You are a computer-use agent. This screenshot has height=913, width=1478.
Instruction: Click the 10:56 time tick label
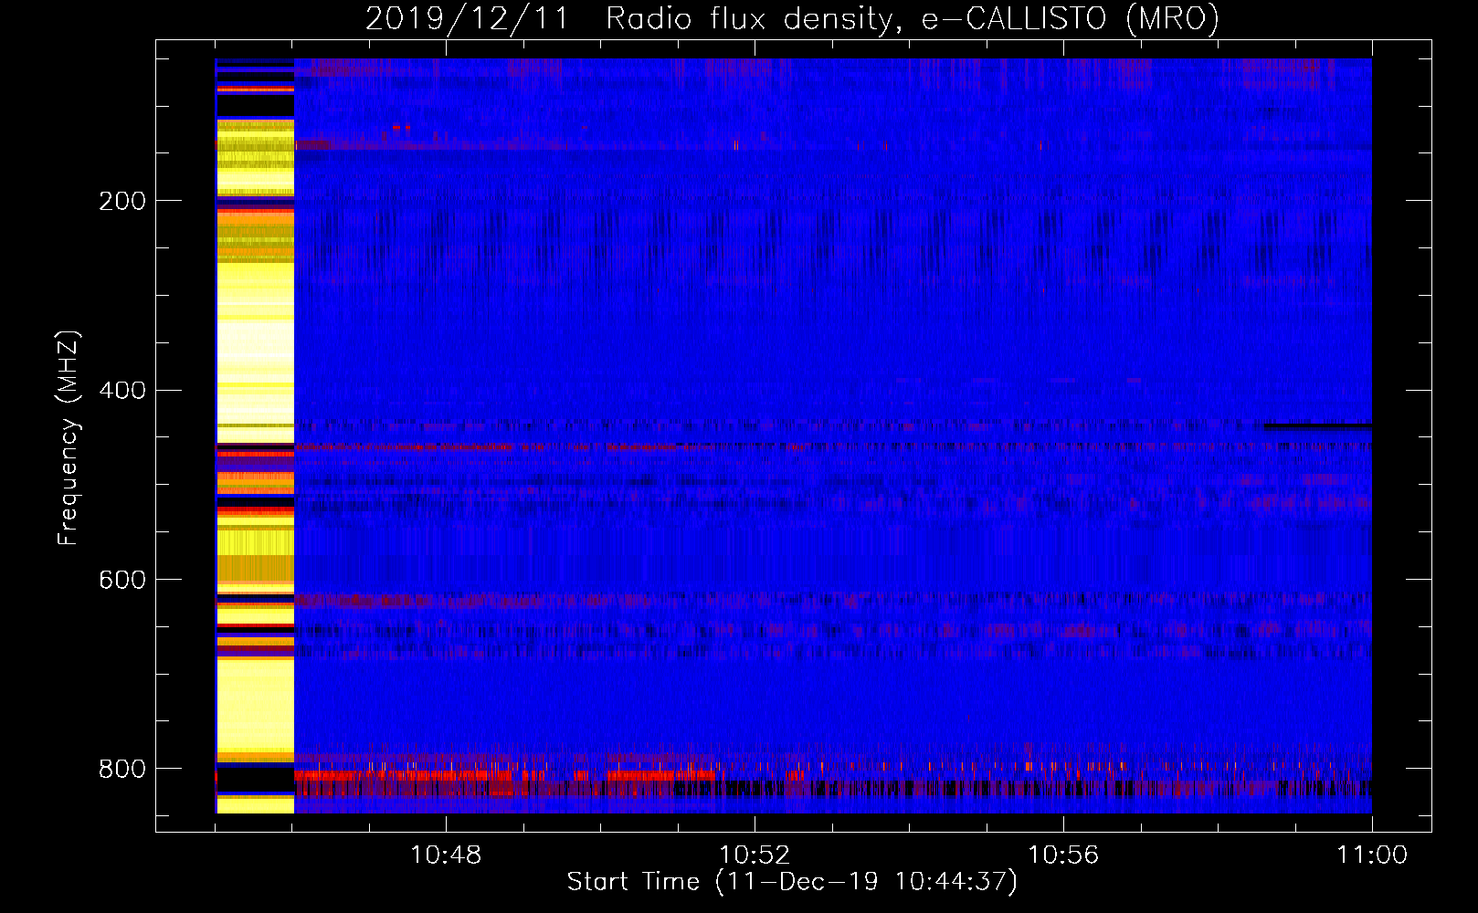1063,855
